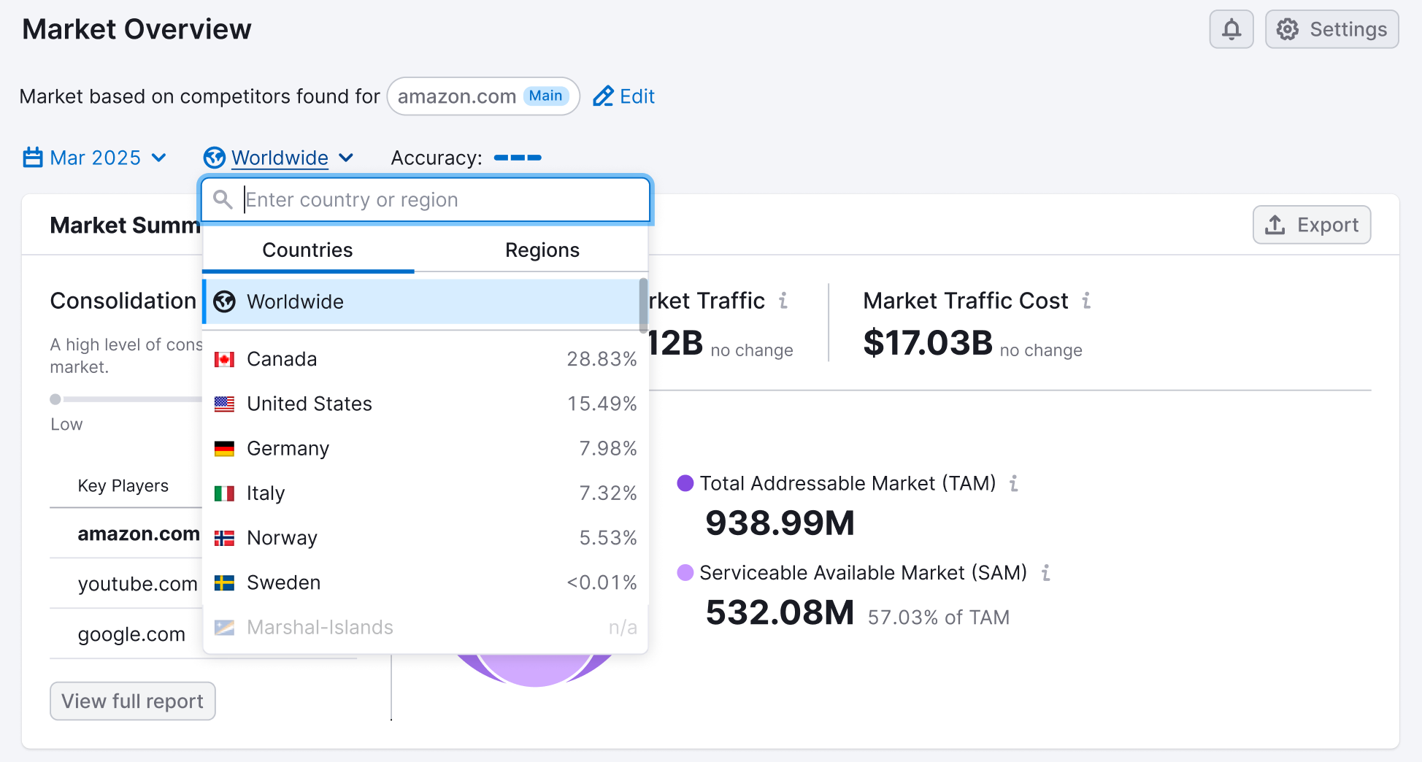Click the info icon next to Market Traffic Cost

click(x=1087, y=301)
